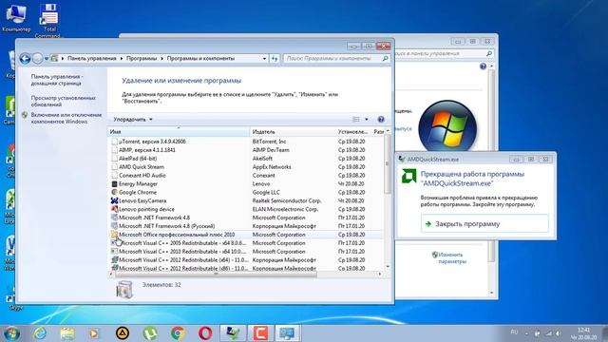Viewport: 608px width, 342px height.
Task: Click the help icon in the background Control Panel window
Action: (483, 66)
